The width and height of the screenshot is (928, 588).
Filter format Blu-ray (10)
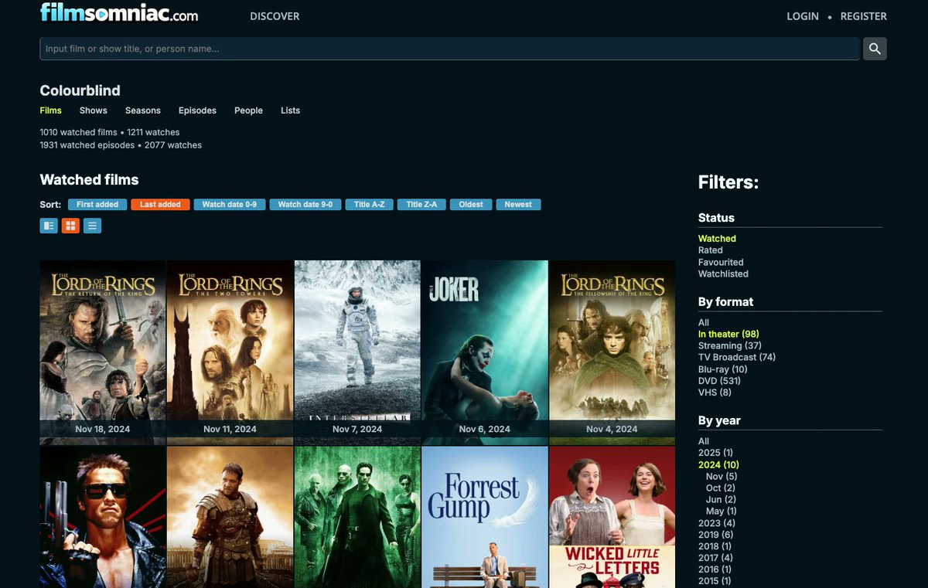click(x=723, y=369)
